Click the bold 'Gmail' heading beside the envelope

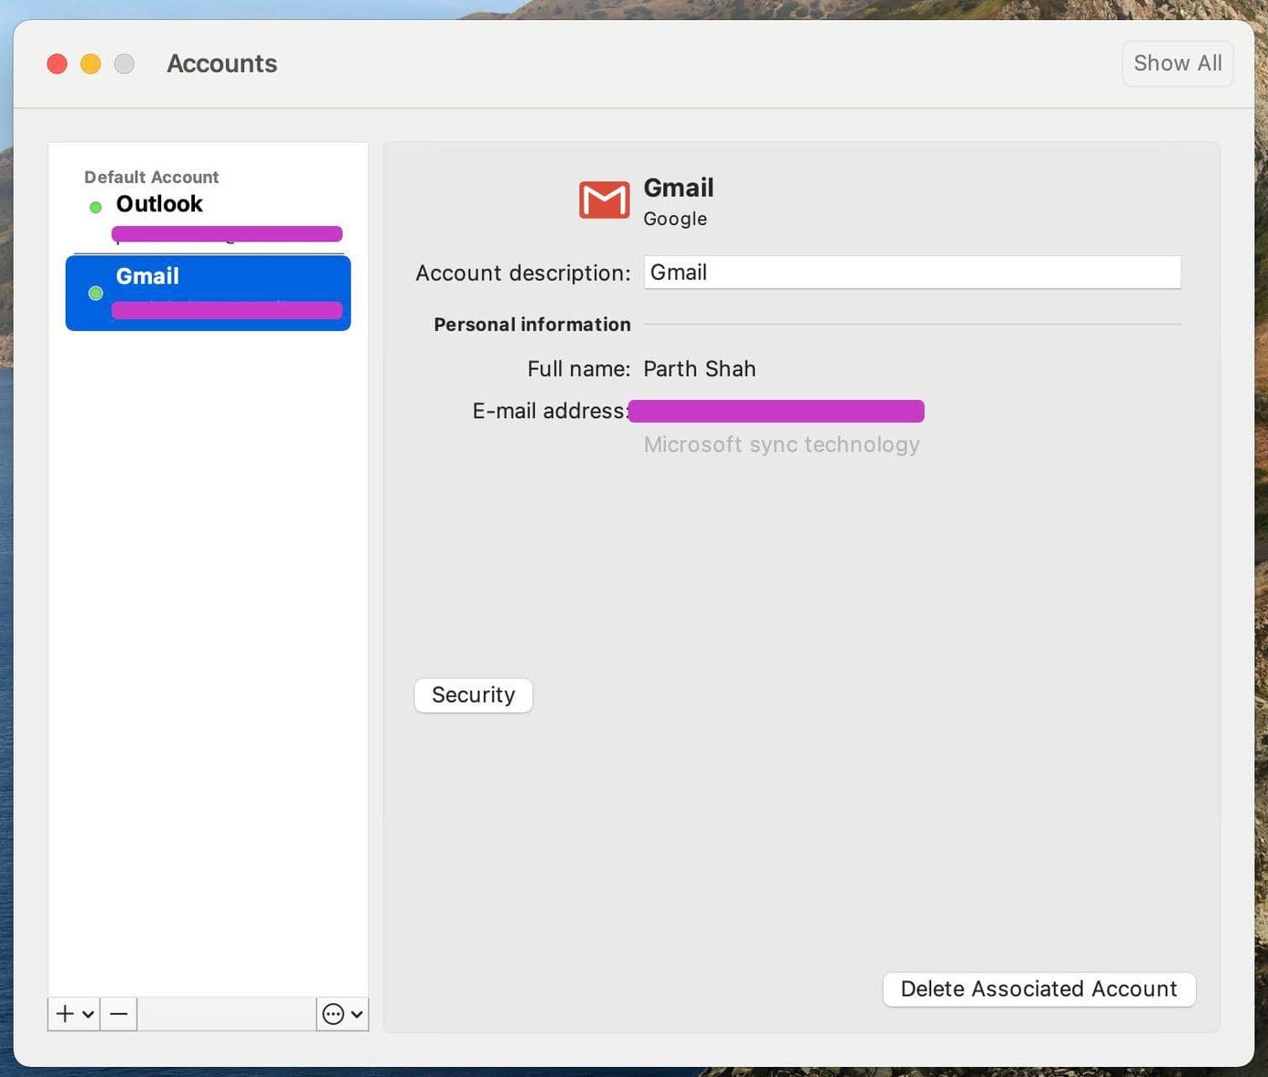pyautogui.click(x=679, y=188)
